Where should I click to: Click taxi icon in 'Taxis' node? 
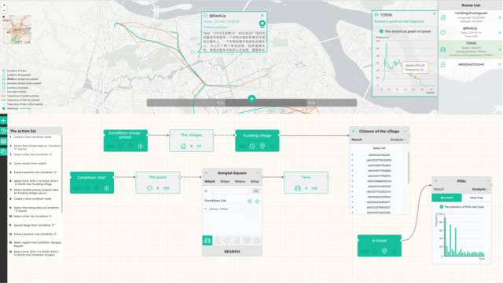[298, 188]
